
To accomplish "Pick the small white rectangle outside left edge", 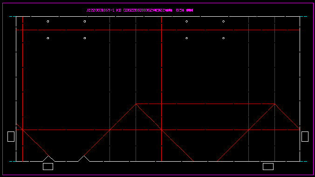I will coord(11,137).
